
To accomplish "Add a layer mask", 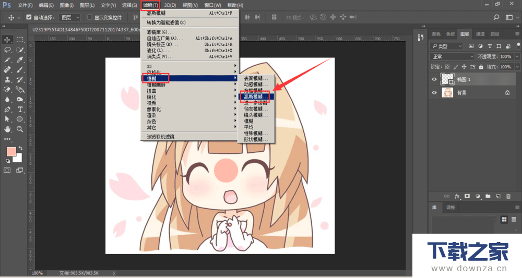I will coord(467,196).
